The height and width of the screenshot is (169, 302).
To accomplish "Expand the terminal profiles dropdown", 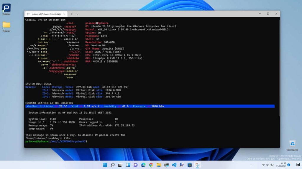I will point(78,14).
